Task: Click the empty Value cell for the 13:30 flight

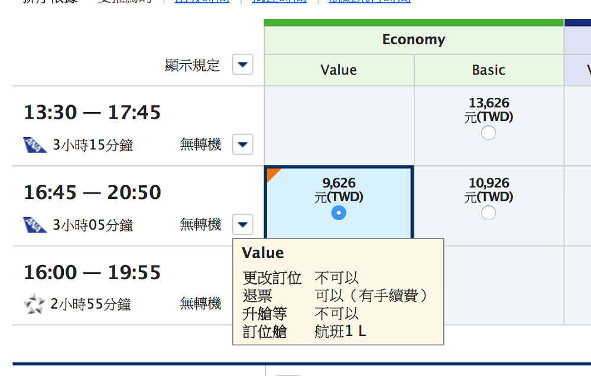Action: pyautogui.click(x=339, y=126)
